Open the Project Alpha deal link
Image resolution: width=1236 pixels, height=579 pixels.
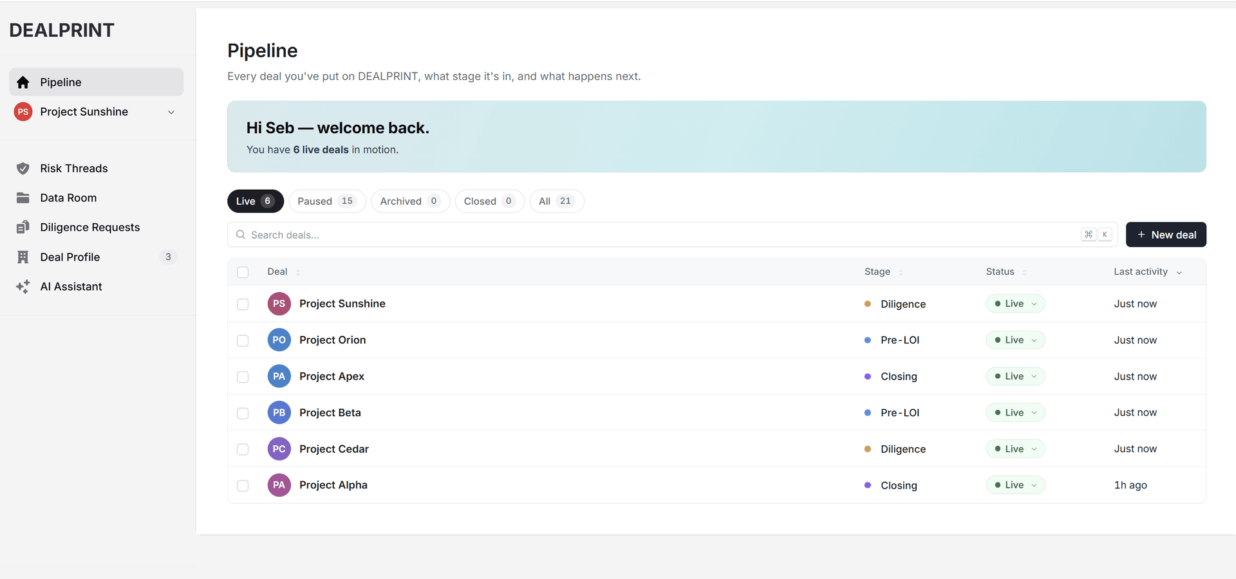click(333, 485)
